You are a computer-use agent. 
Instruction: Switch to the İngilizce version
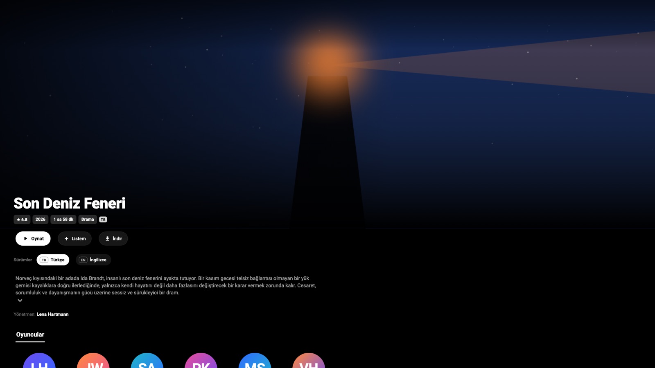[93, 260]
